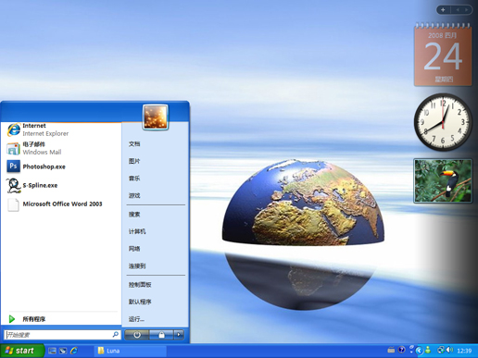Viewport: 478px width, 358px height.
Task: Click the power button in start menu
Action: pyautogui.click(x=137, y=335)
